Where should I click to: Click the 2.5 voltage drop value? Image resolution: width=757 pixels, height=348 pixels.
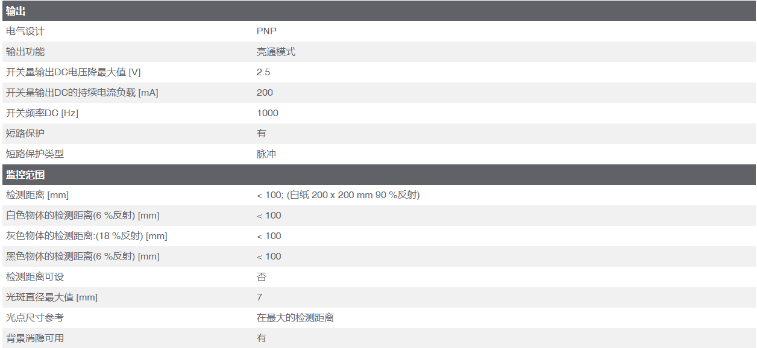(263, 72)
